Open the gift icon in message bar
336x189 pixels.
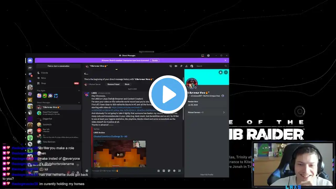pos(159,171)
